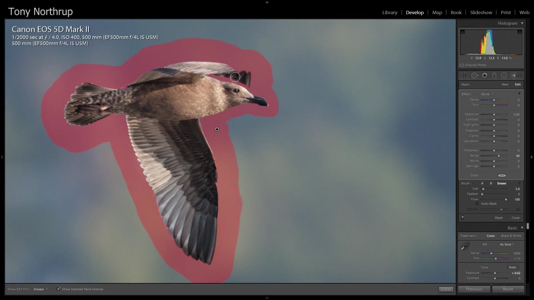Reset the adjustment brush settings

click(x=499, y=218)
